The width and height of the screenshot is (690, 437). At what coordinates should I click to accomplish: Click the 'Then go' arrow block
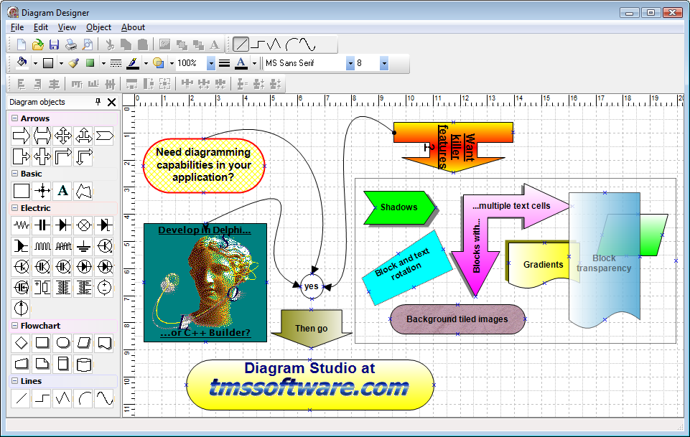(x=312, y=328)
